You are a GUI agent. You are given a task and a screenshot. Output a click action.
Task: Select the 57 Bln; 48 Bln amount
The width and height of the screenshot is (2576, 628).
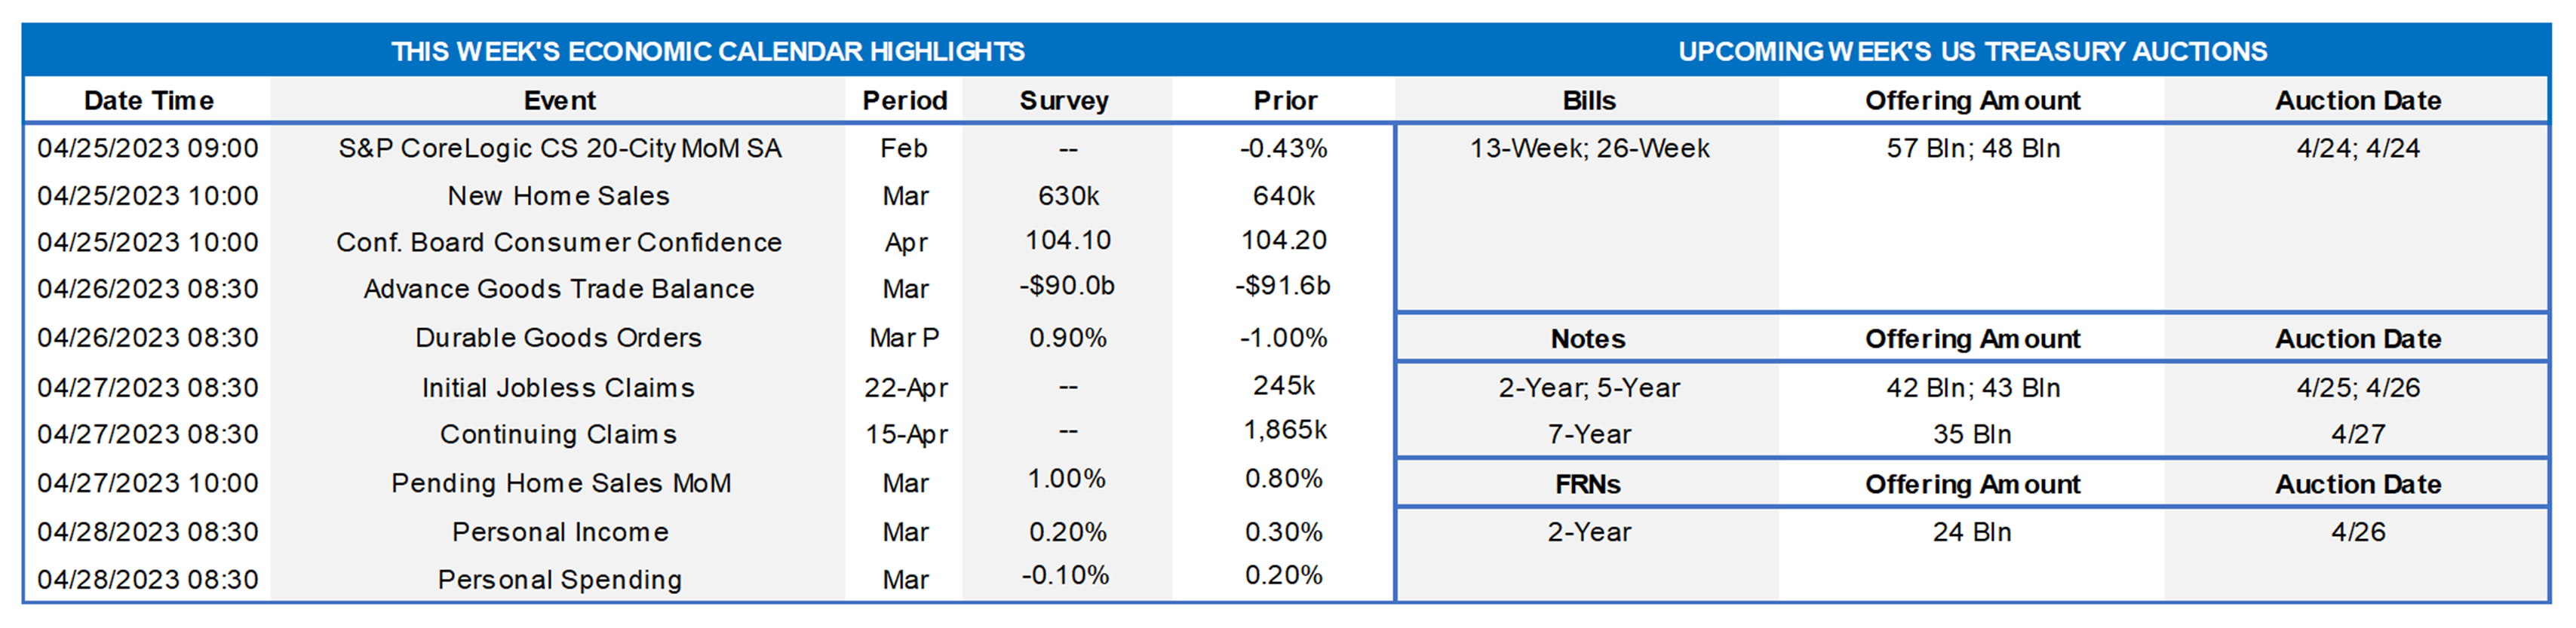pos(1972,149)
